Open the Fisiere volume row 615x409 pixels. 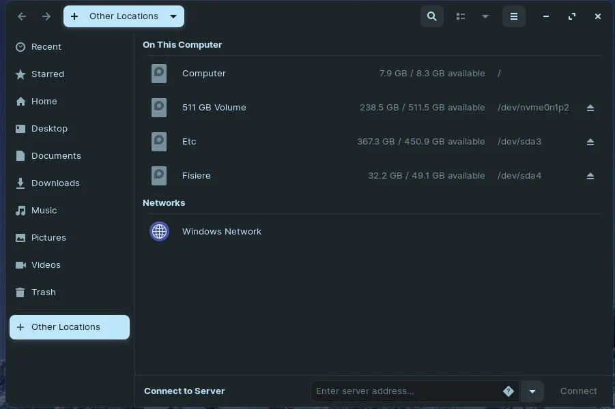pos(372,176)
